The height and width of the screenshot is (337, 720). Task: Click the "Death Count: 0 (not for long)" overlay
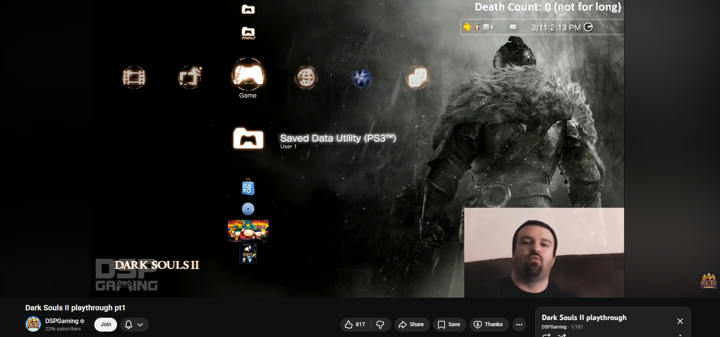(x=548, y=7)
